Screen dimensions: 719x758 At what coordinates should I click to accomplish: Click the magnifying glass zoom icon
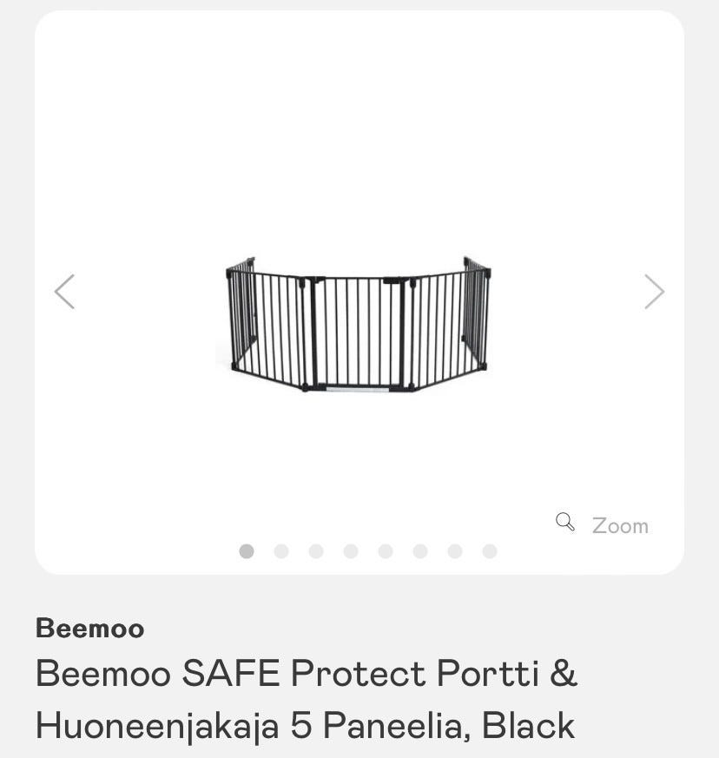coord(565,522)
